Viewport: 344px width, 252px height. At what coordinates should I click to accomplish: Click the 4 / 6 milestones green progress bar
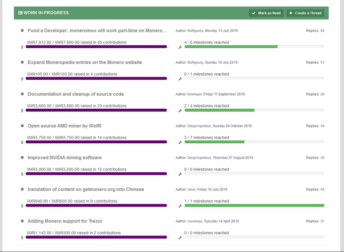tap(254, 47)
